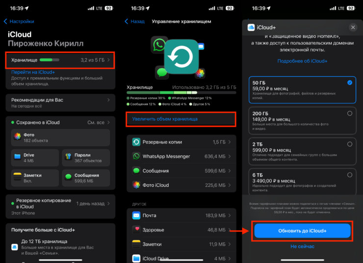Tap the Сообщения icon in storage list
This screenshot has height=263, width=363.
tap(136, 171)
